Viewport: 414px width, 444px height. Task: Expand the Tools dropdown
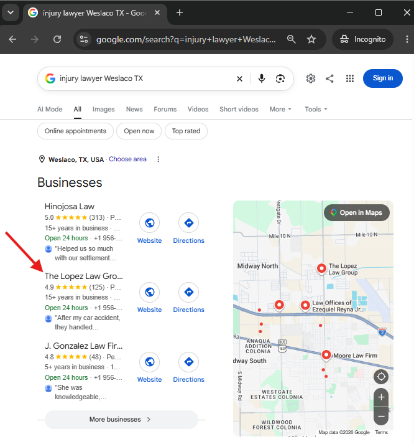coord(316,110)
